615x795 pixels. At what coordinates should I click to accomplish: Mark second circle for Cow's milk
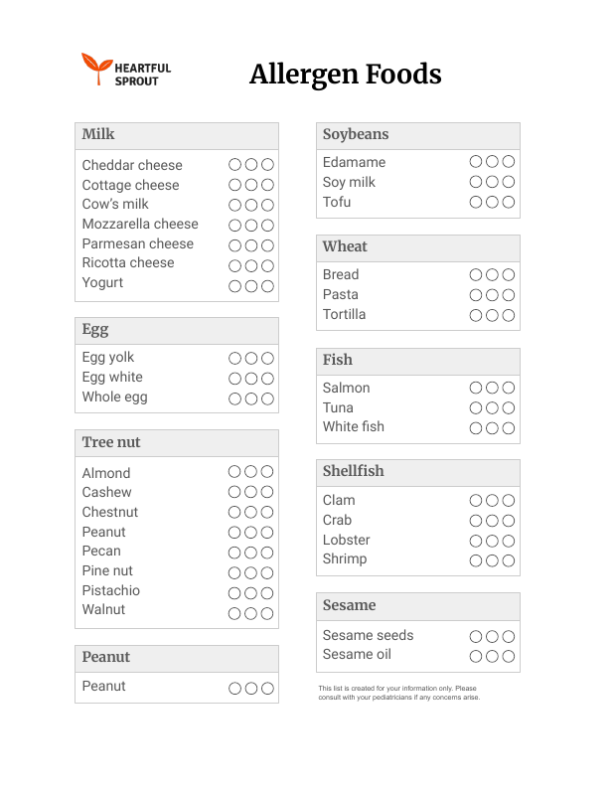251,206
